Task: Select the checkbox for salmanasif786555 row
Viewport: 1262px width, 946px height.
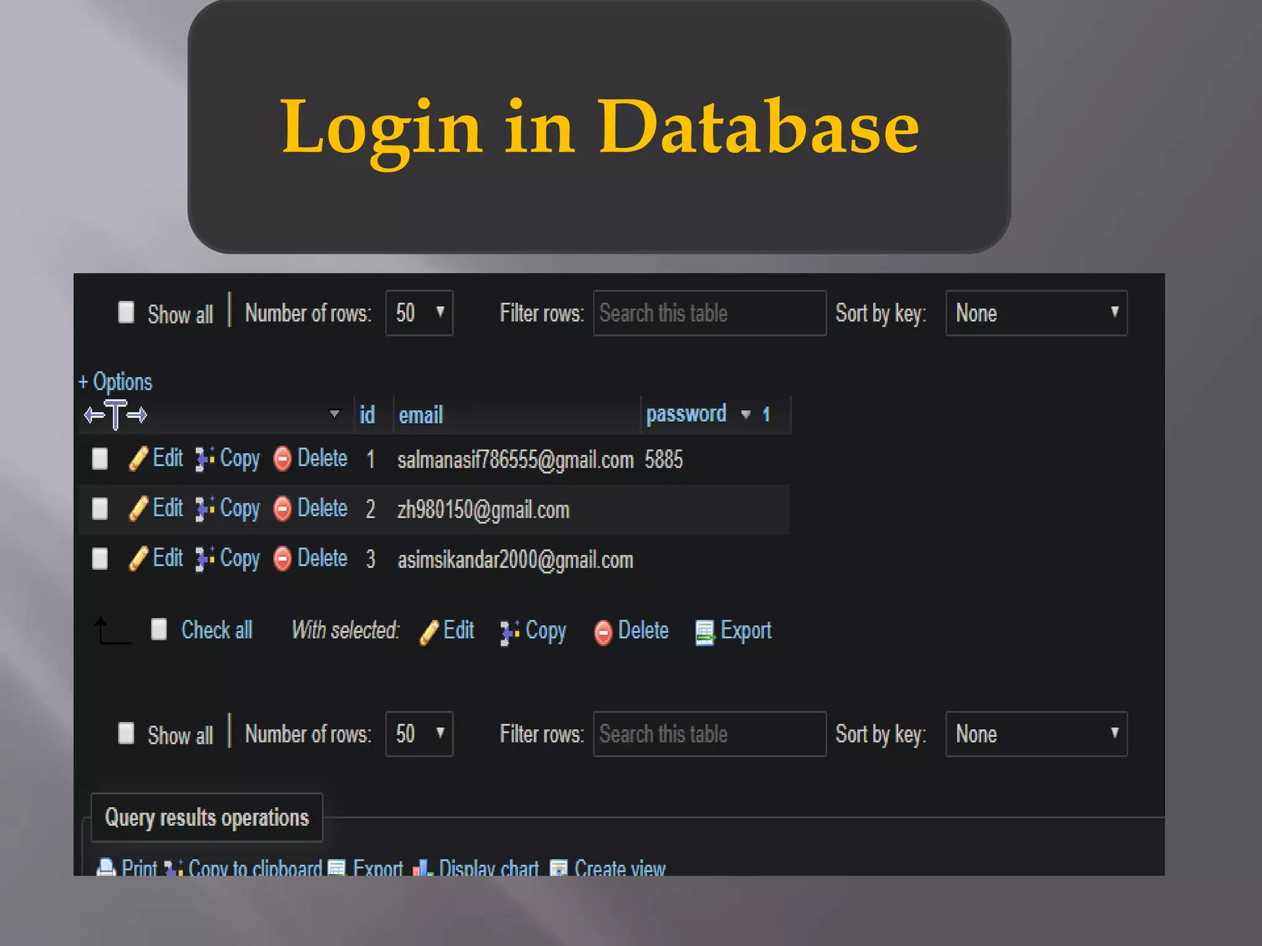Action: click(100, 459)
